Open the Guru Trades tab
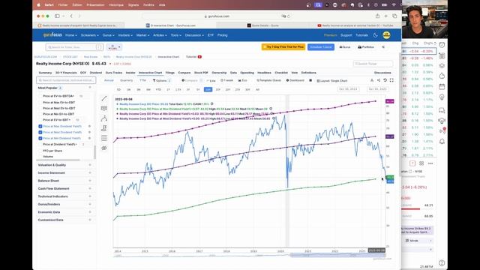The height and width of the screenshot is (270, 480). point(113,73)
